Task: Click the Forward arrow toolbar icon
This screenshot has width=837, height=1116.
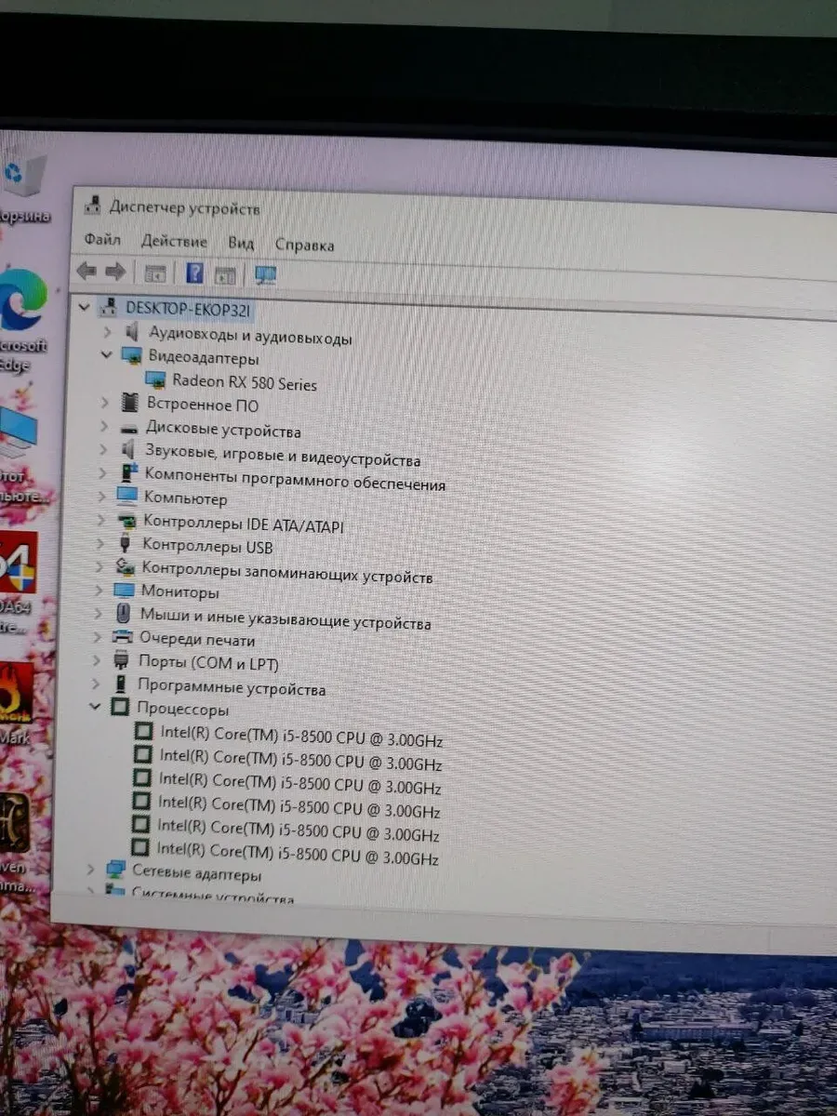Action: point(115,272)
